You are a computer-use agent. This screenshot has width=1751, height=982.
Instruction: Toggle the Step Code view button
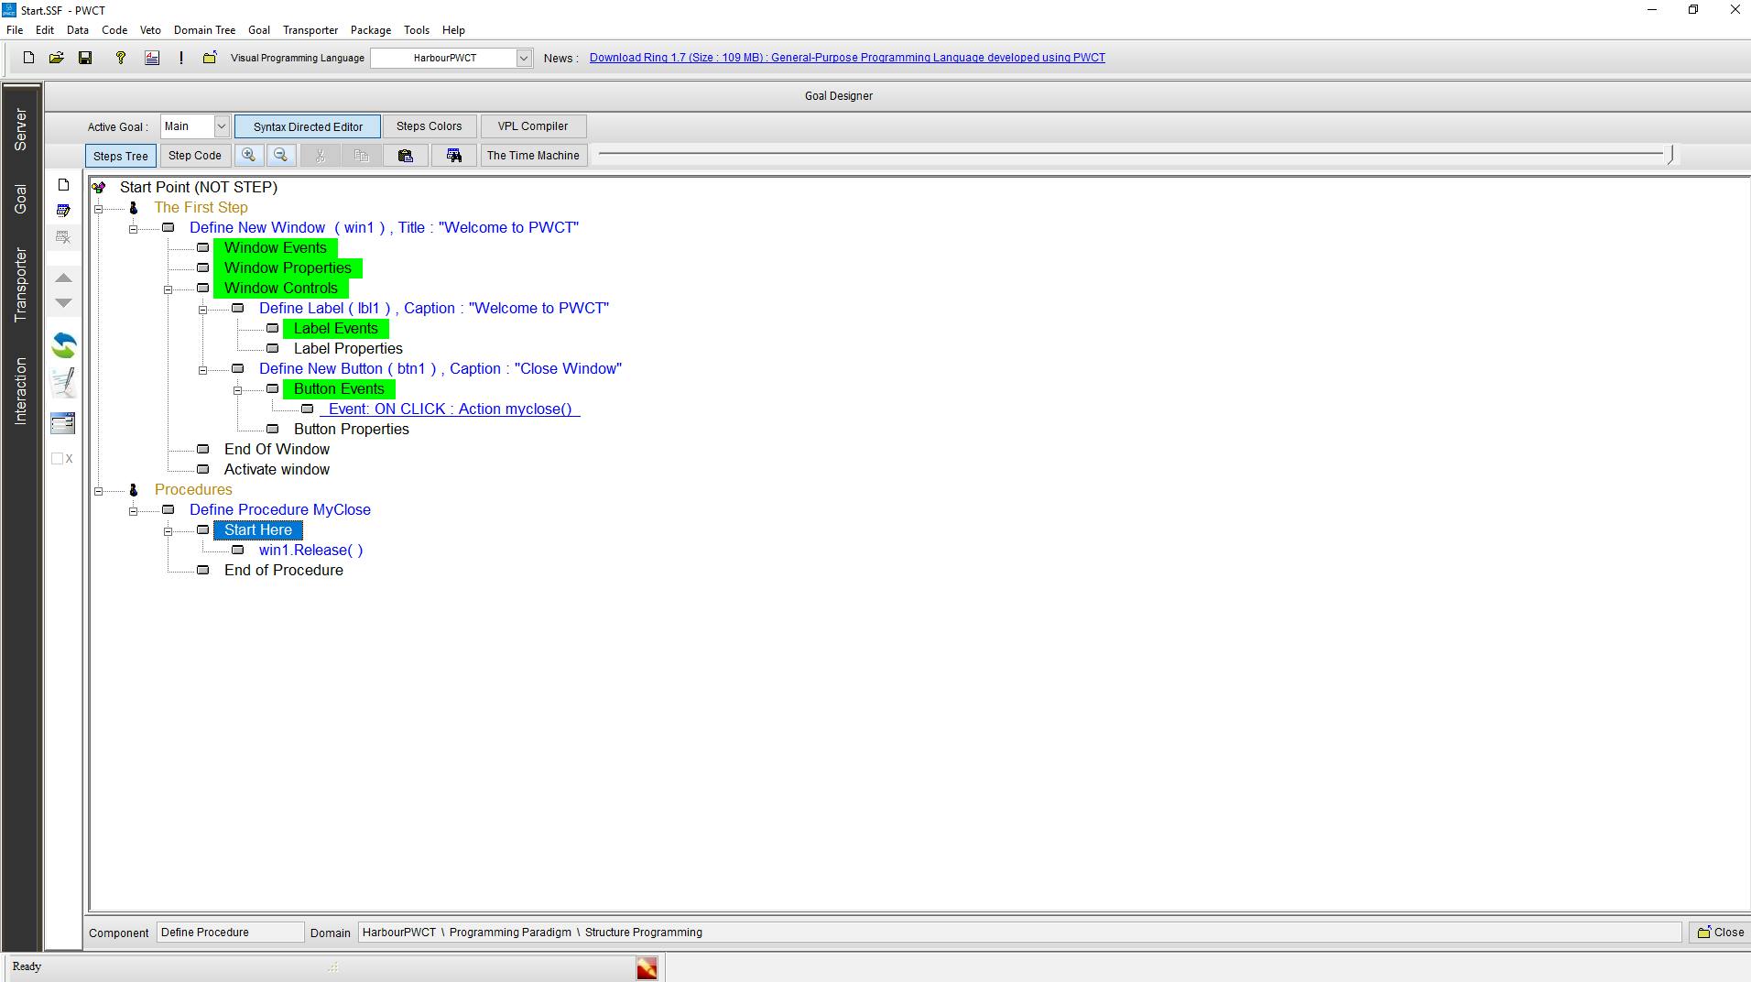tap(195, 156)
